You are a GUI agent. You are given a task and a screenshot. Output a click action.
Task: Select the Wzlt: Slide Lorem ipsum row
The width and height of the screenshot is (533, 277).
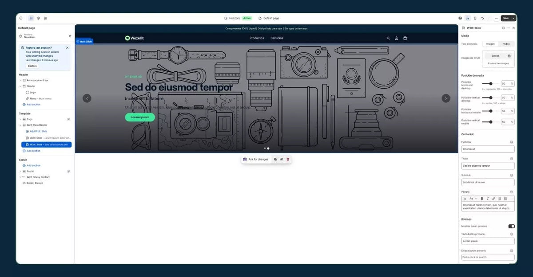pos(46,138)
